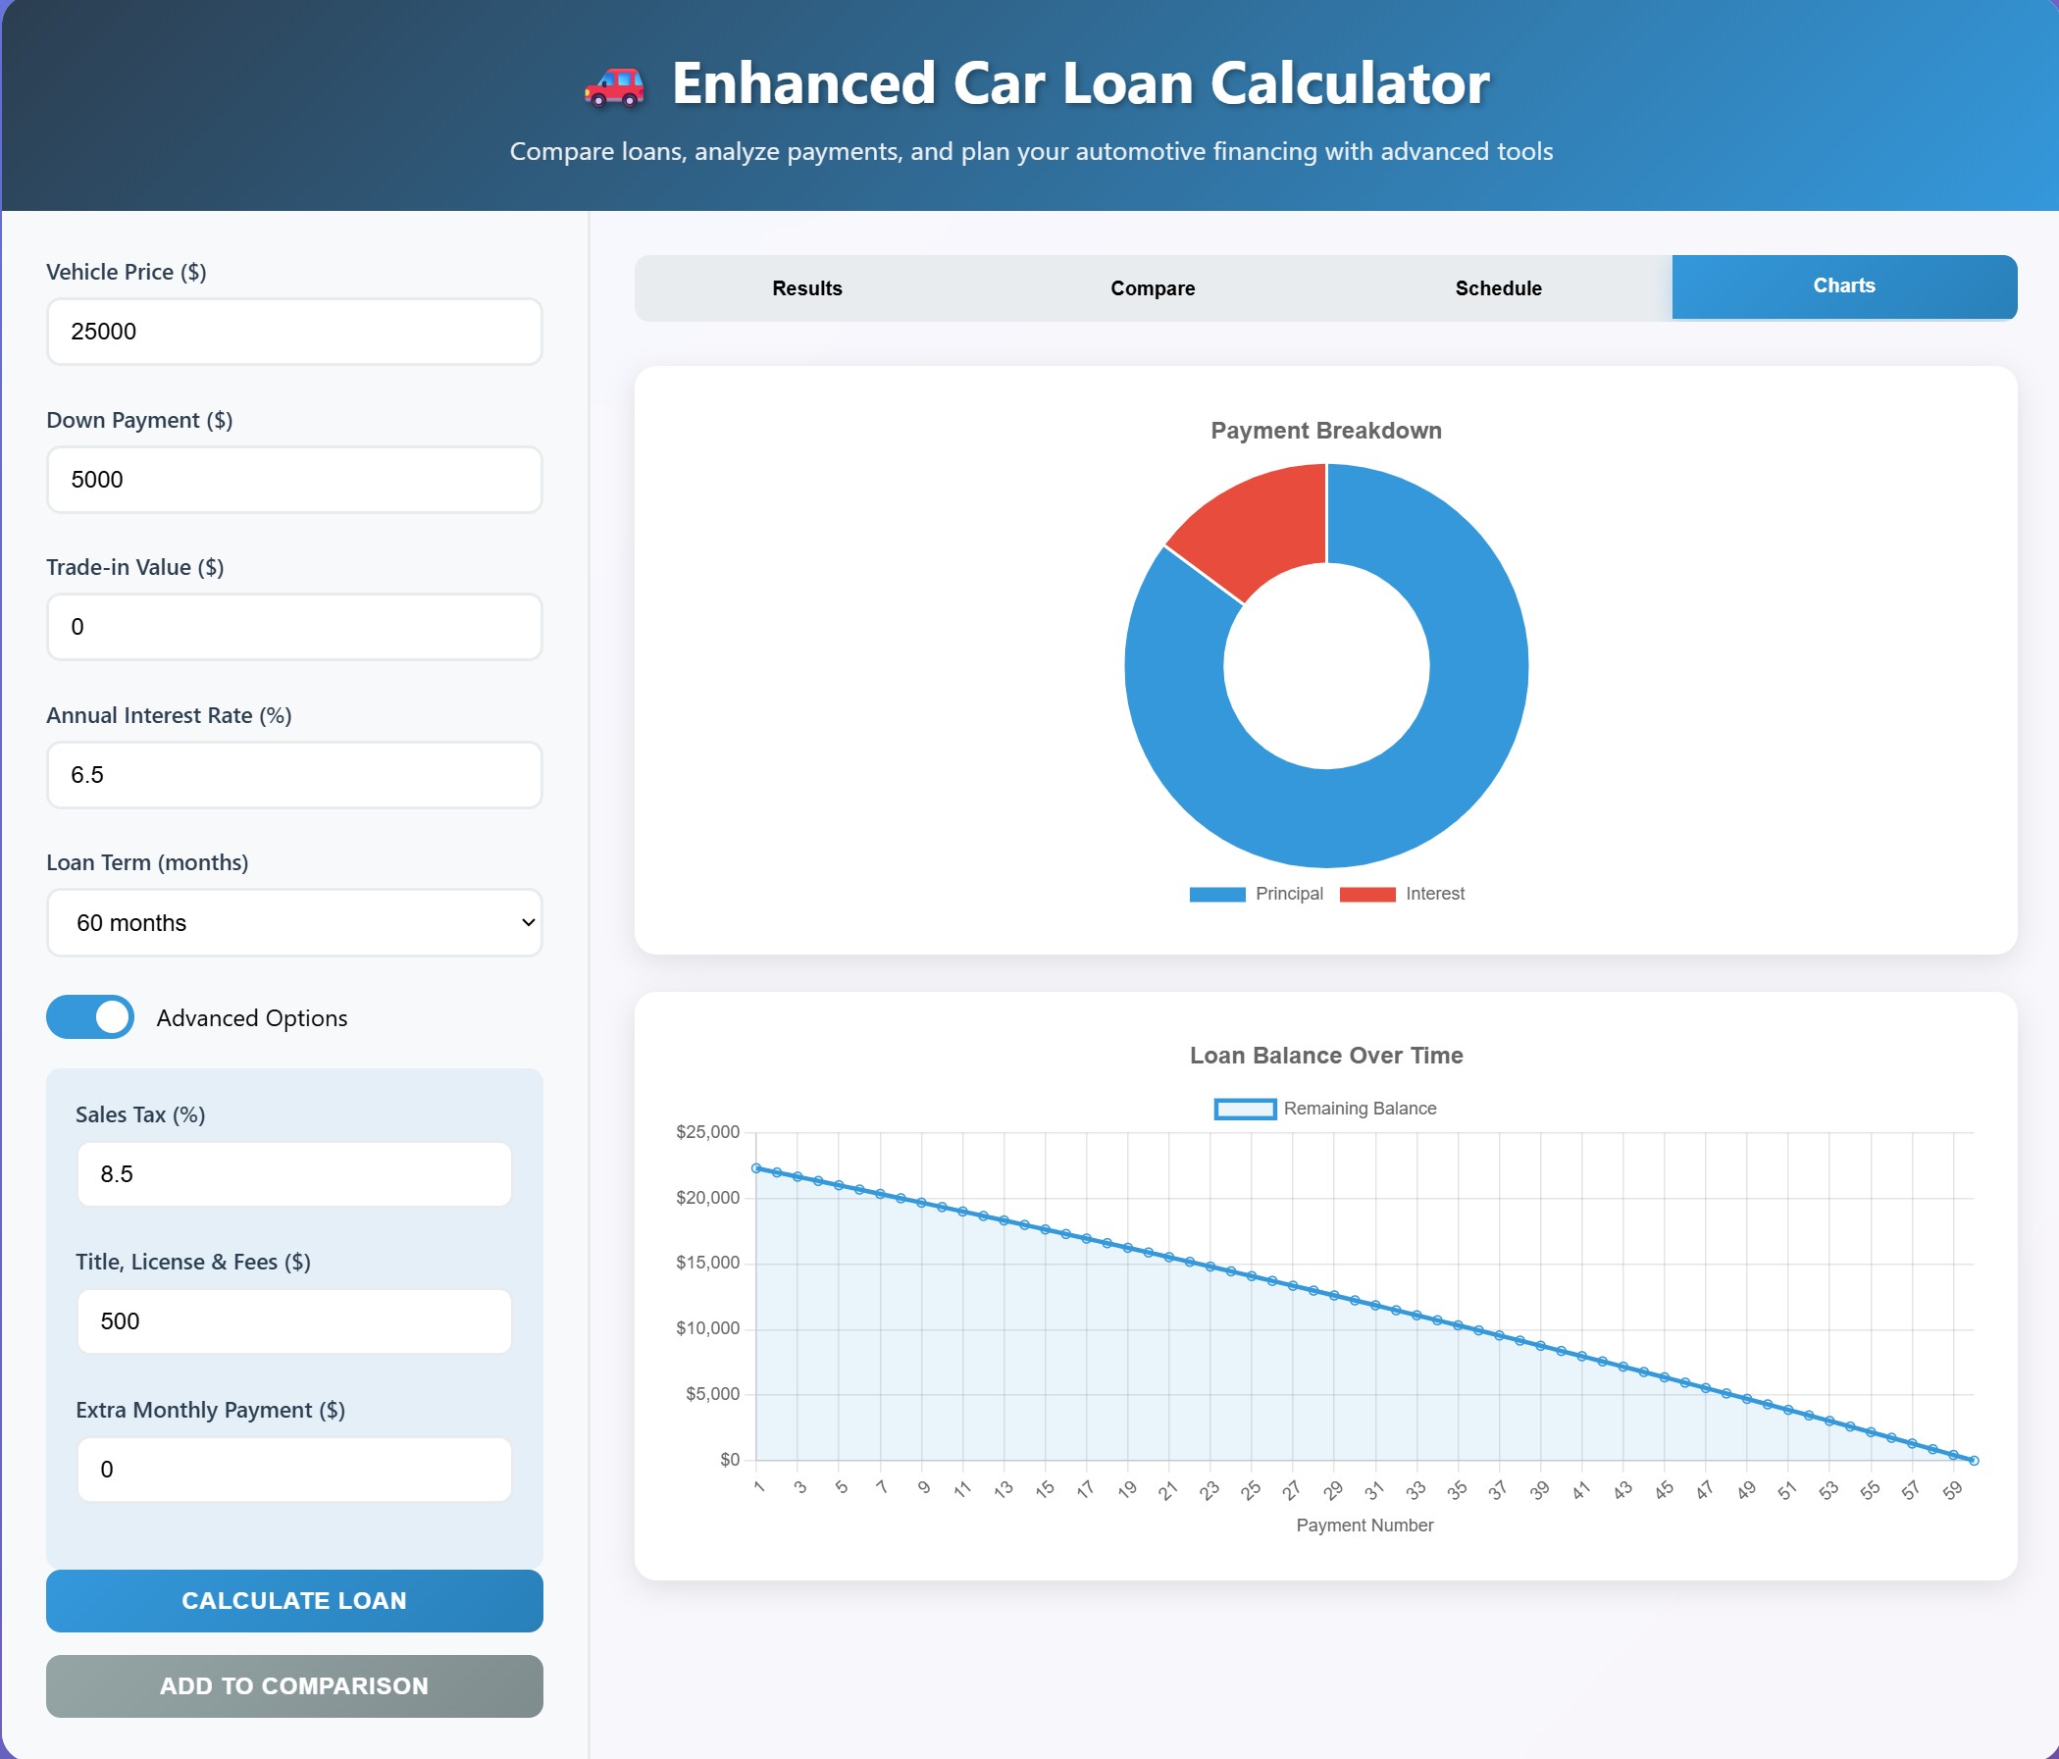Open the Compare tab

(1152, 288)
